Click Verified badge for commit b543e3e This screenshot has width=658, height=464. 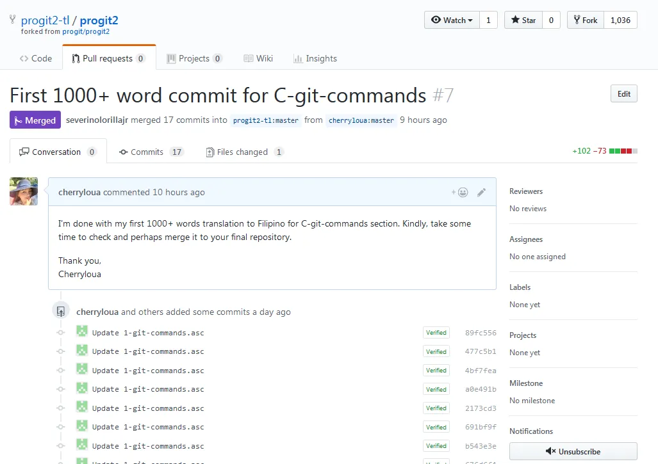pyautogui.click(x=436, y=445)
